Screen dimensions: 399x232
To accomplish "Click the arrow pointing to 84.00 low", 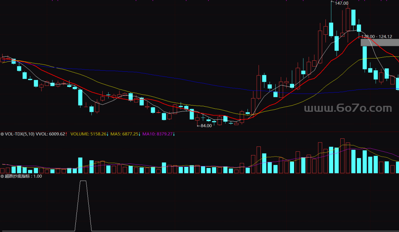I will click(x=198, y=126).
